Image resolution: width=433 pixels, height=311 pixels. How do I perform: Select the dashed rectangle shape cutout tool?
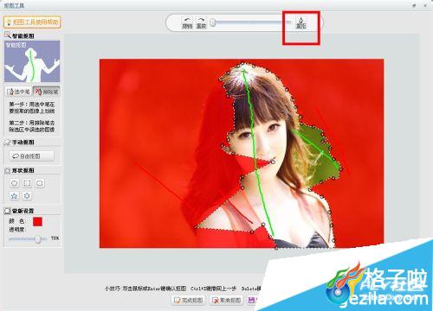pos(27,183)
